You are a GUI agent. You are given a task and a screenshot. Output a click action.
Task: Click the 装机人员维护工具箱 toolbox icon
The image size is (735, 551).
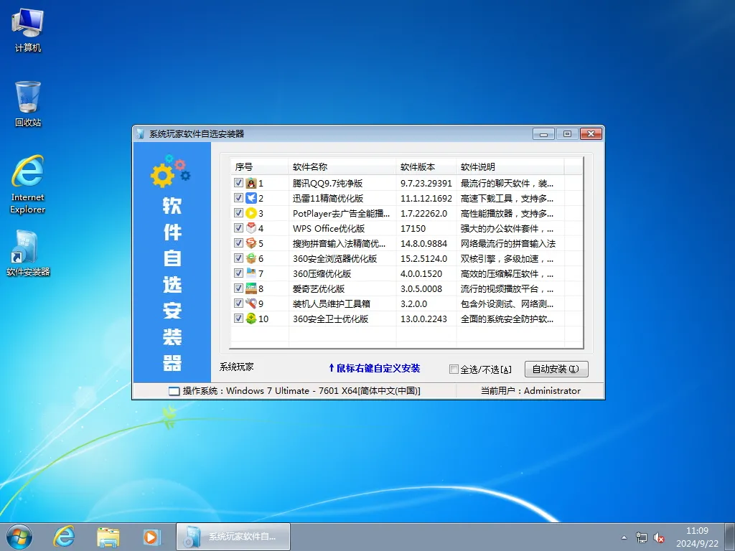click(251, 303)
